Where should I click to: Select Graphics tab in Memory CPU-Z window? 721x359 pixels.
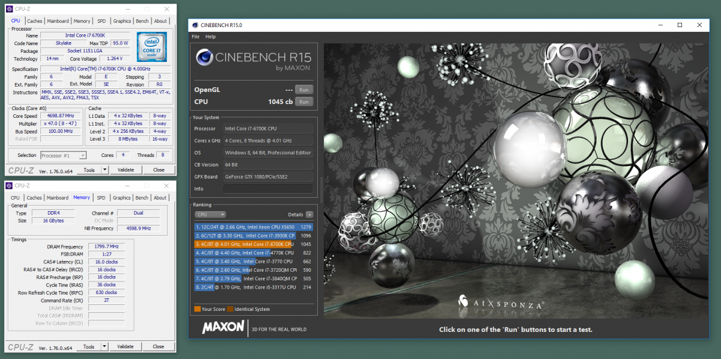click(x=122, y=198)
